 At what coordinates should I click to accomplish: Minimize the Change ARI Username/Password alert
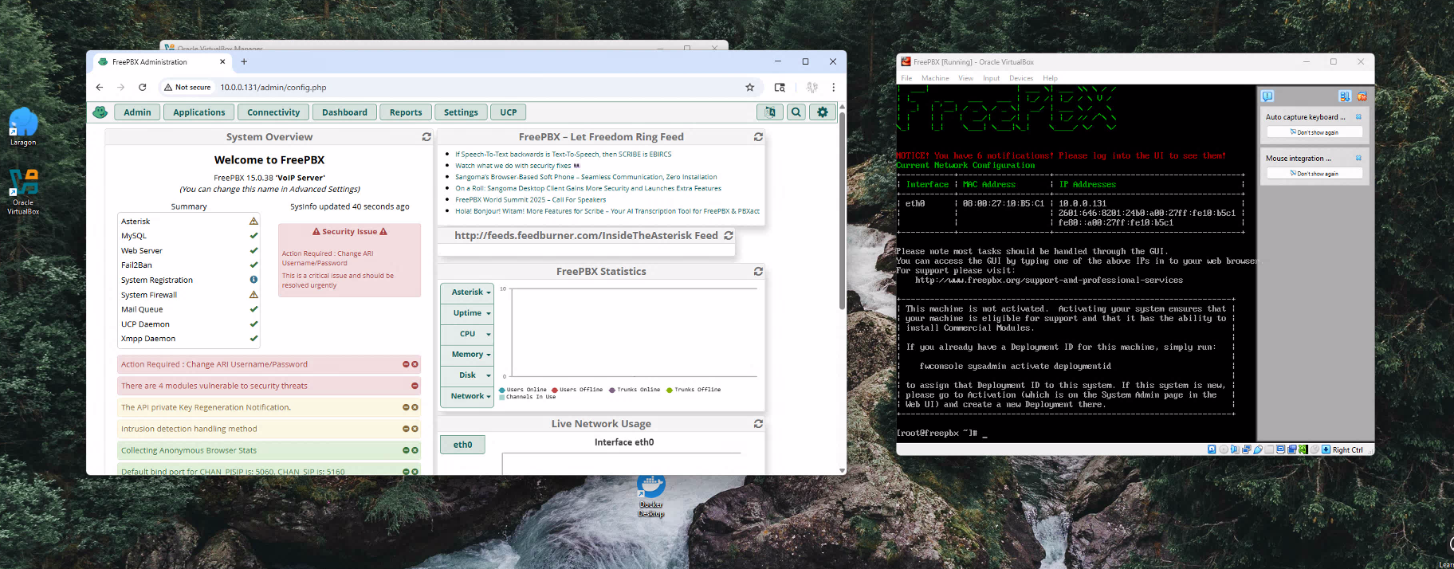(406, 364)
